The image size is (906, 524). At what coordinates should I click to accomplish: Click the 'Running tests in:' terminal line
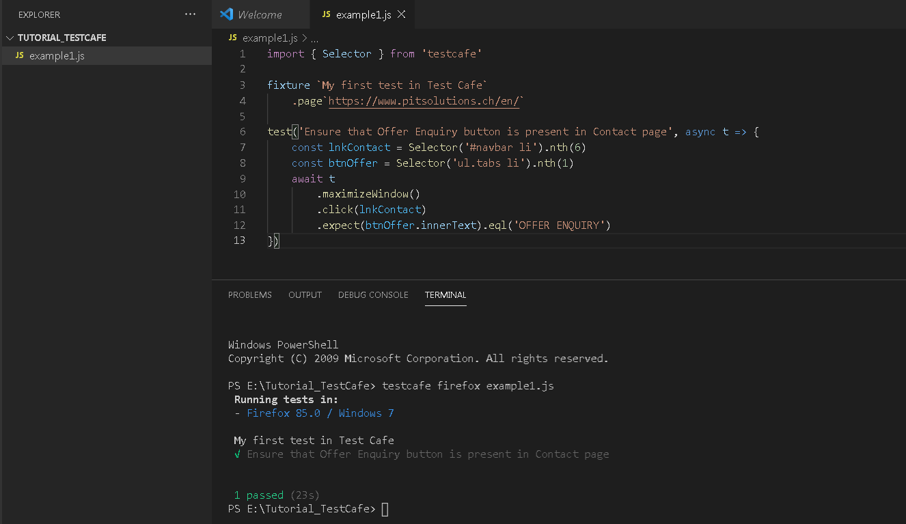286,400
